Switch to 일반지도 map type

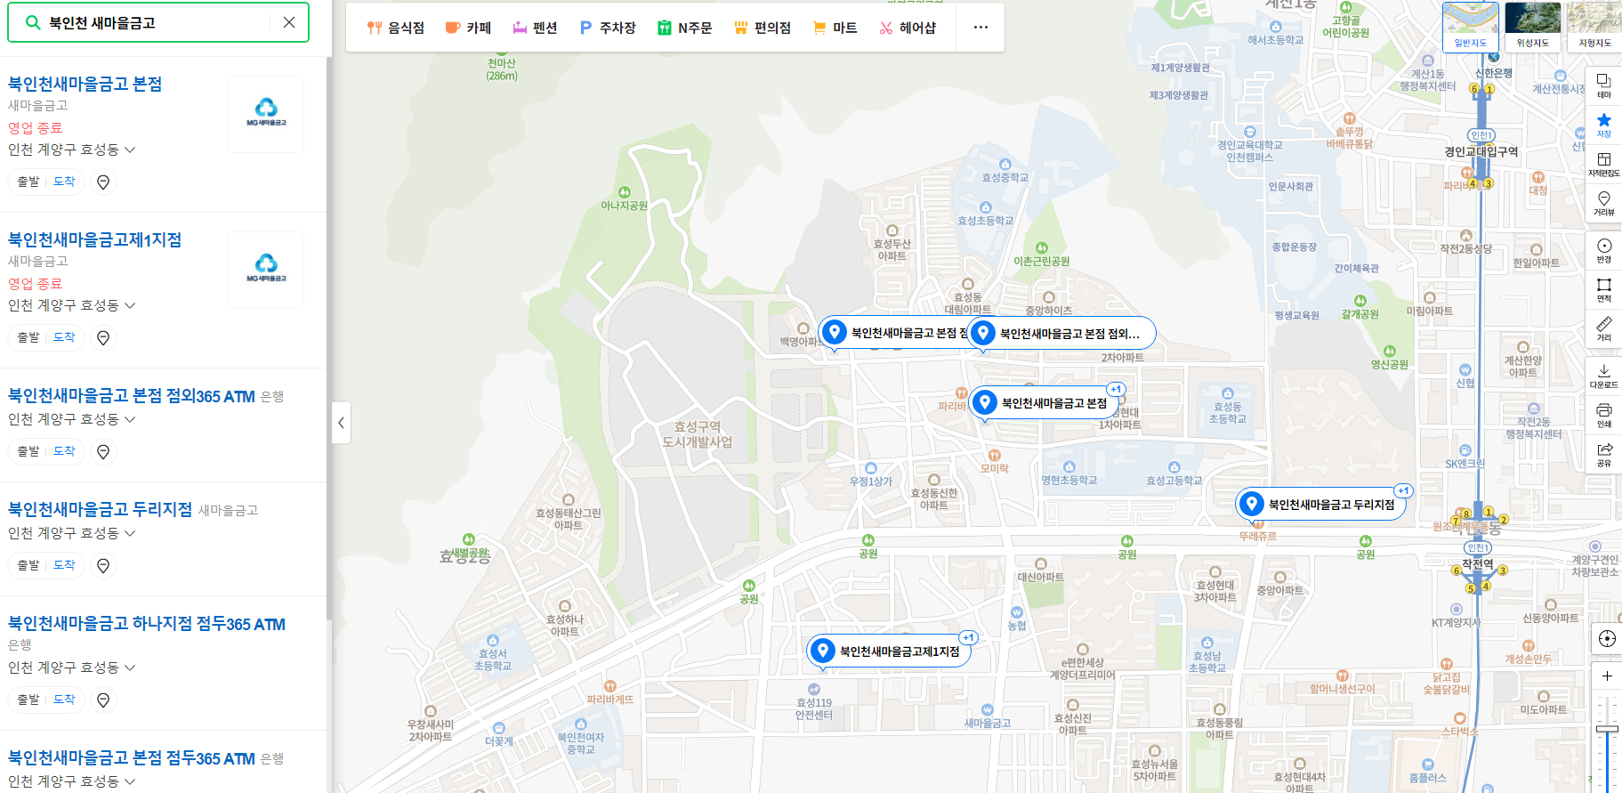pyautogui.click(x=1470, y=27)
